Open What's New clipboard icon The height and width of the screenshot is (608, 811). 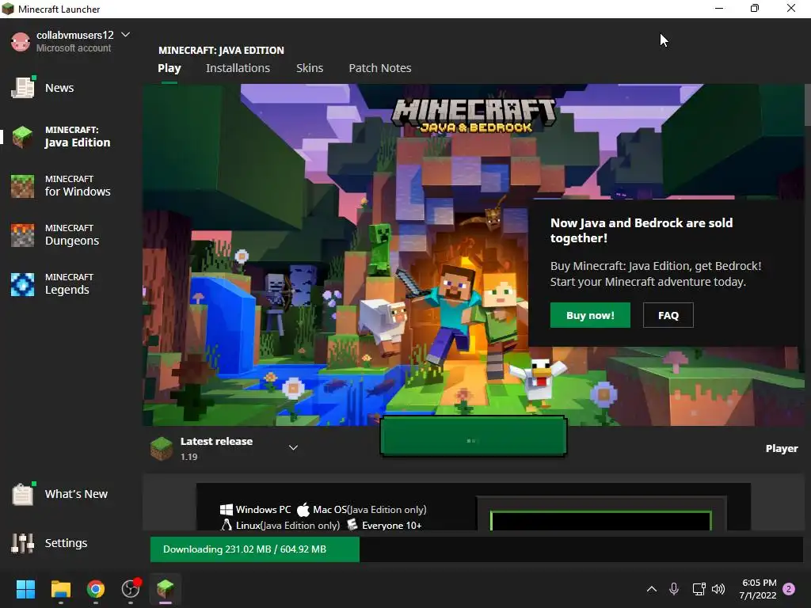tap(23, 494)
